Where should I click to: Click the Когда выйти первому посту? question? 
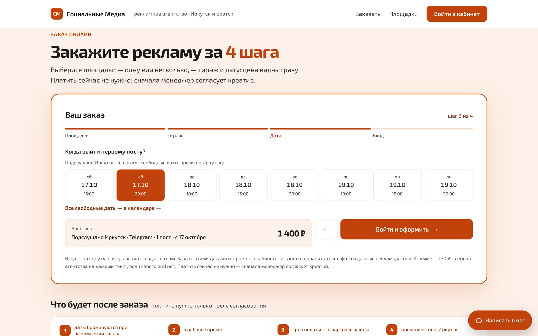[x=105, y=152]
